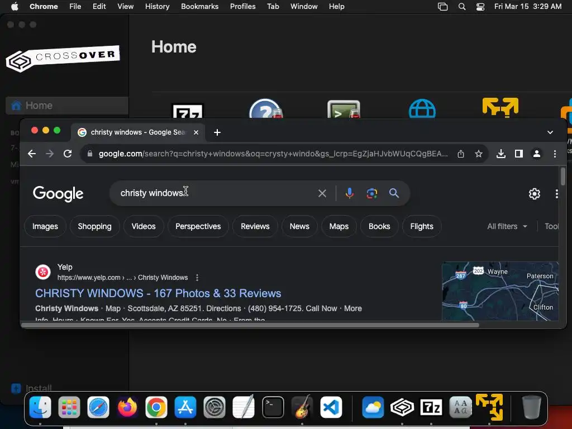Open the View menu
Viewport: 572px width, 429px height.
(x=125, y=7)
